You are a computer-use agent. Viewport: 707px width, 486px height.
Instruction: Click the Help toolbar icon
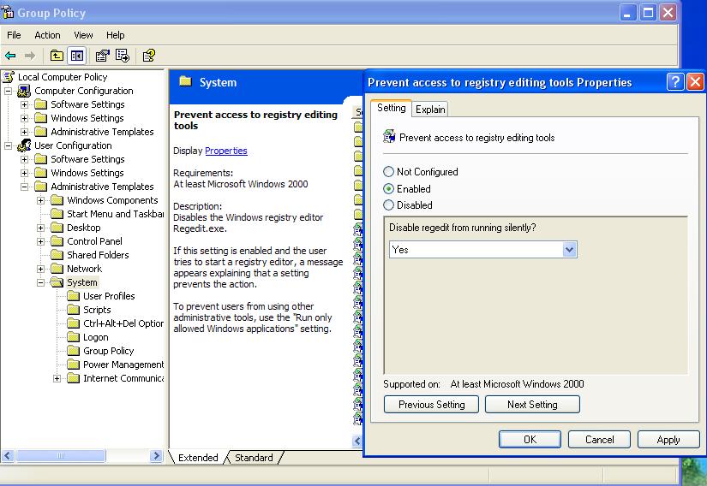click(149, 56)
